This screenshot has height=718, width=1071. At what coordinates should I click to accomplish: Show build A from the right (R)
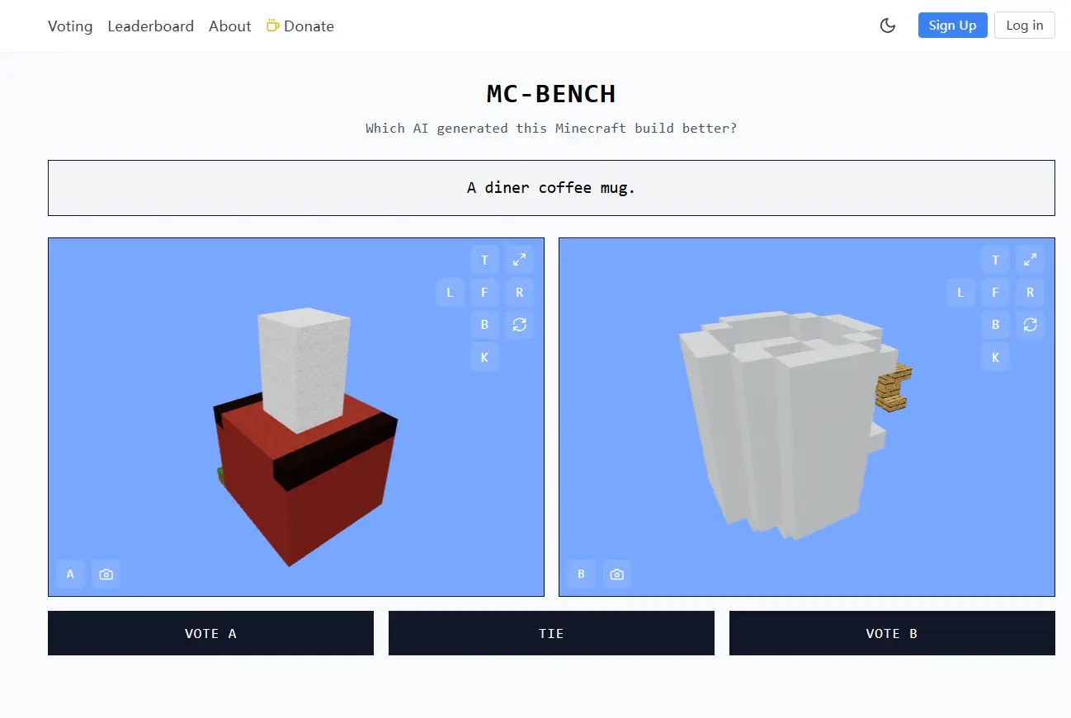pos(519,293)
